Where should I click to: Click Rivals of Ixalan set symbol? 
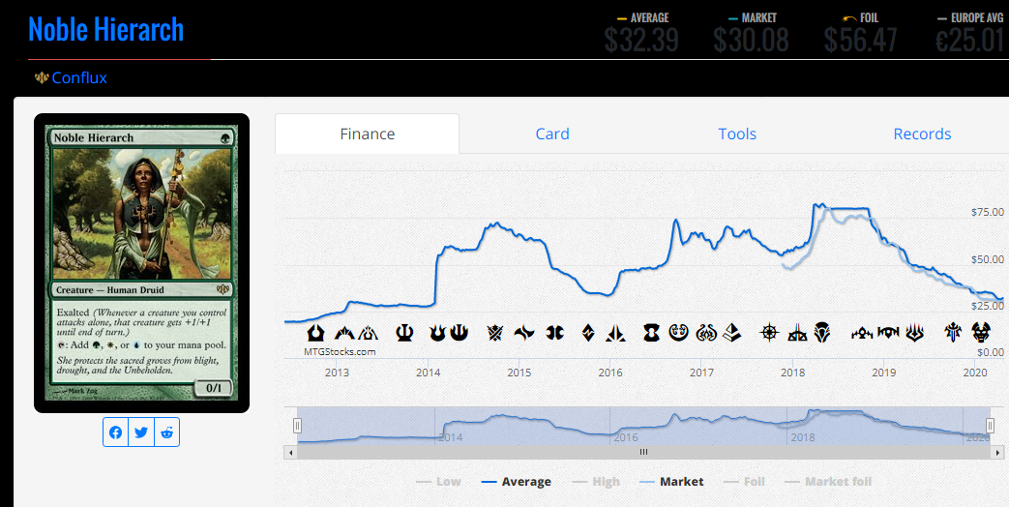click(x=797, y=333)
